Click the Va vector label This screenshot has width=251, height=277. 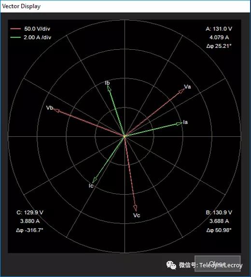[x=187, y=87]
